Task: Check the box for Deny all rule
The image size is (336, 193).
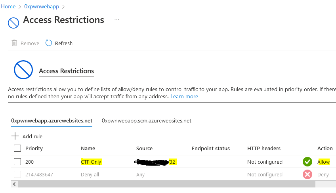Action: (17, 174)
